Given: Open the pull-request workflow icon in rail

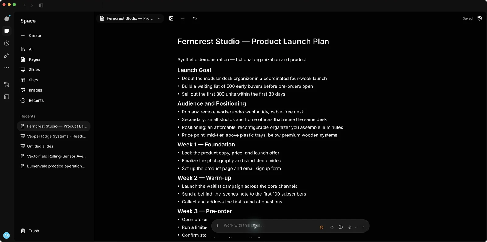Looking at the screenshot, I should (7, 84).
